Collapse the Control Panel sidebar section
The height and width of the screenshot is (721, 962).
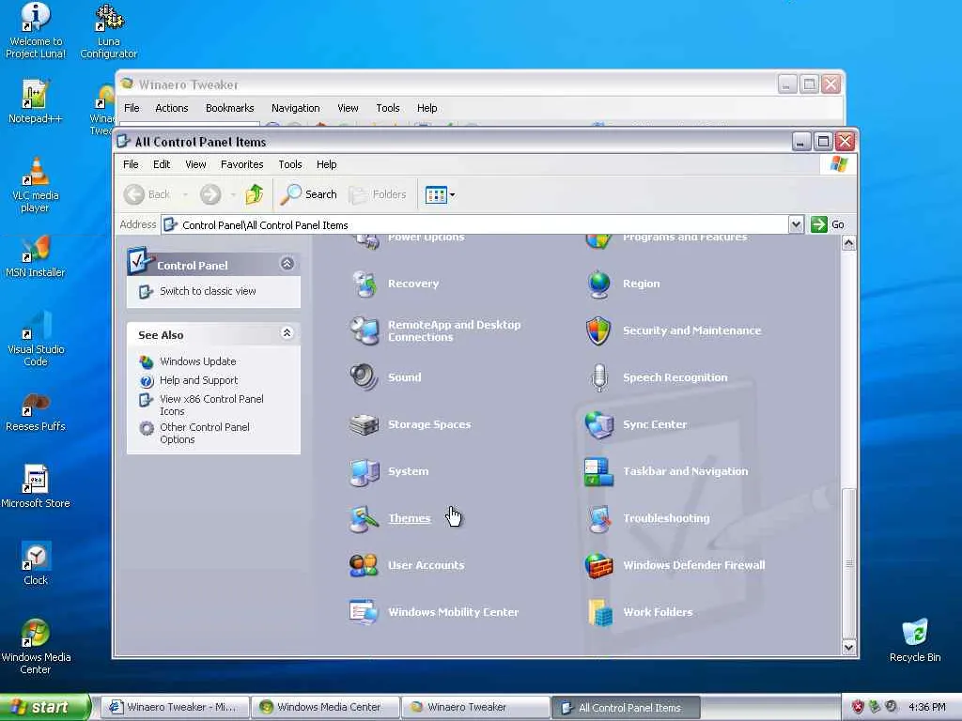287,264
